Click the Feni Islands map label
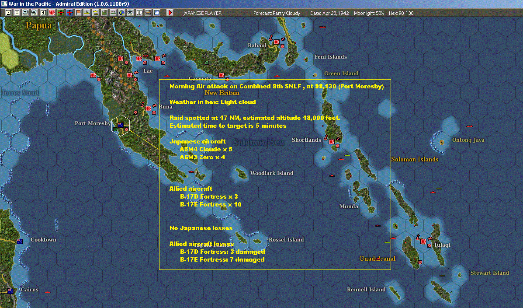The height and width of the screenshot is (308, 523). [x=331, y=57]
